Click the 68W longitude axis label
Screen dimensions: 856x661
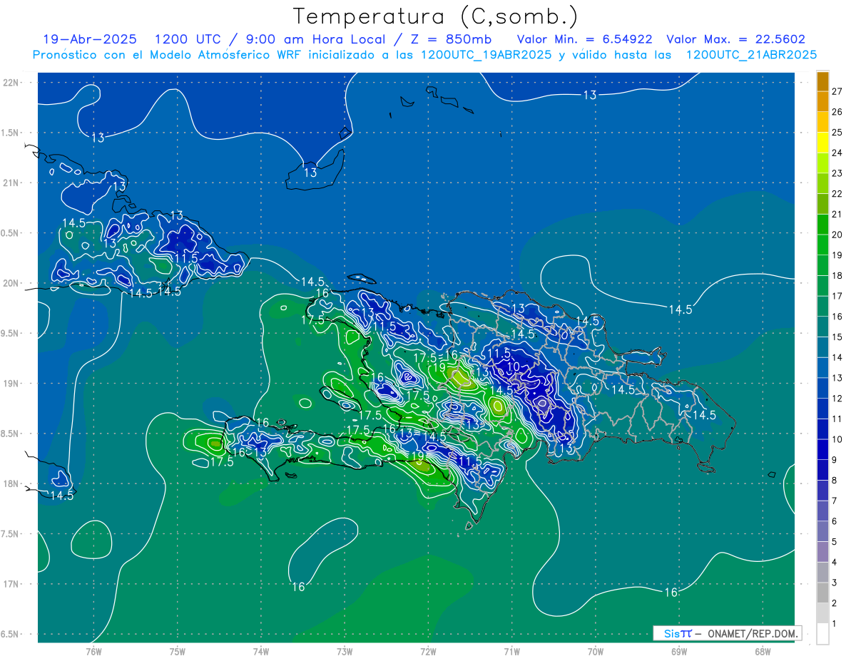pyautogui.click(x=763, y=651)
